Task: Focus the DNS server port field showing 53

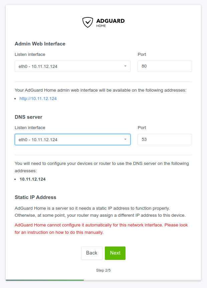Action: (165, 139)
